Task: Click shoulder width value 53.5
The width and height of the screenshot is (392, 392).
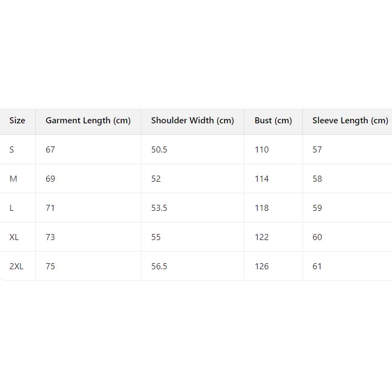Action: click(159, 208)
